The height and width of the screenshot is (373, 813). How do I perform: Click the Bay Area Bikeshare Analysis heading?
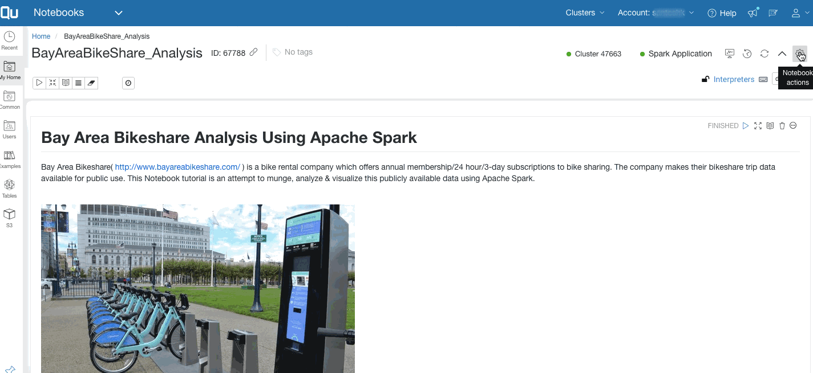(229, 137)
